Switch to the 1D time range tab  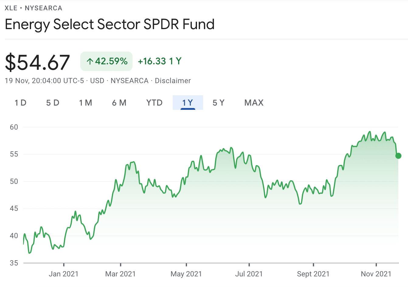(20, 103)
